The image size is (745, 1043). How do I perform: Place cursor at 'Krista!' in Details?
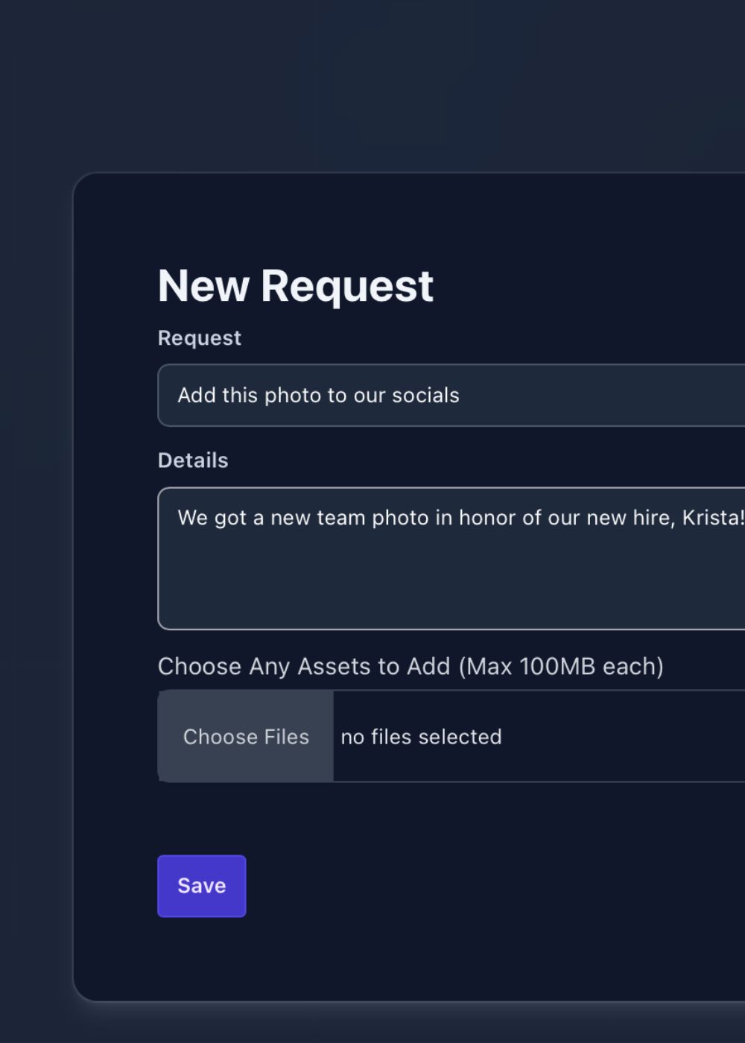click(713, 517)
